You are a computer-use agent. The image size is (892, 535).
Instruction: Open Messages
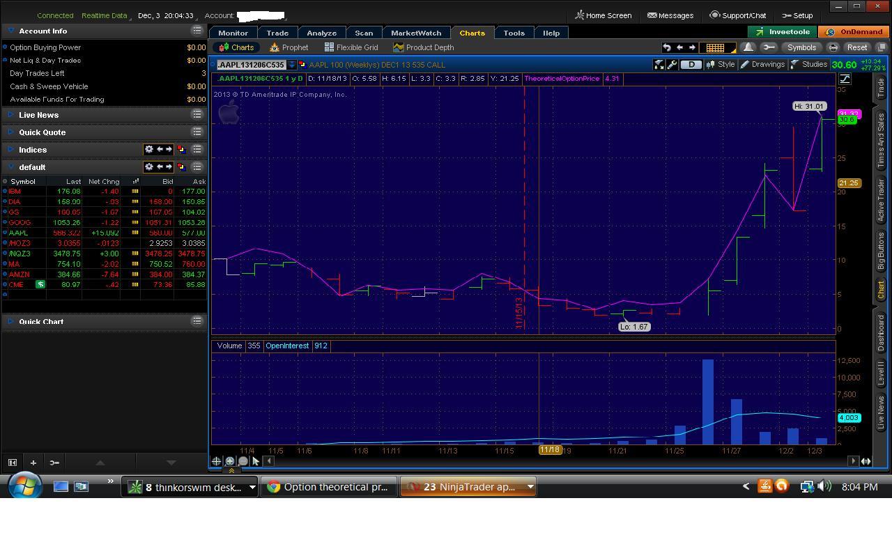pos(670,15)
